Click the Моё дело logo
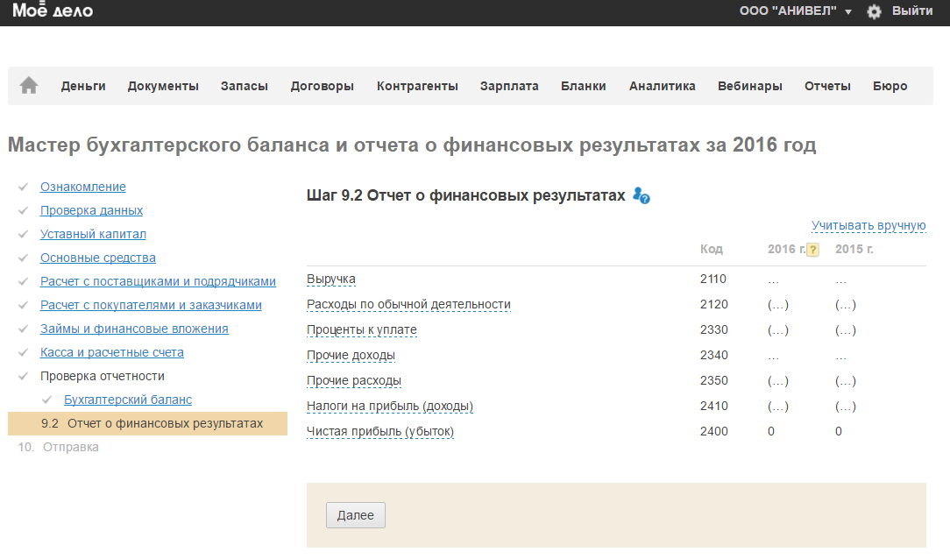The height and width of the screenshot is (559, 950). (x=53, y=11)
